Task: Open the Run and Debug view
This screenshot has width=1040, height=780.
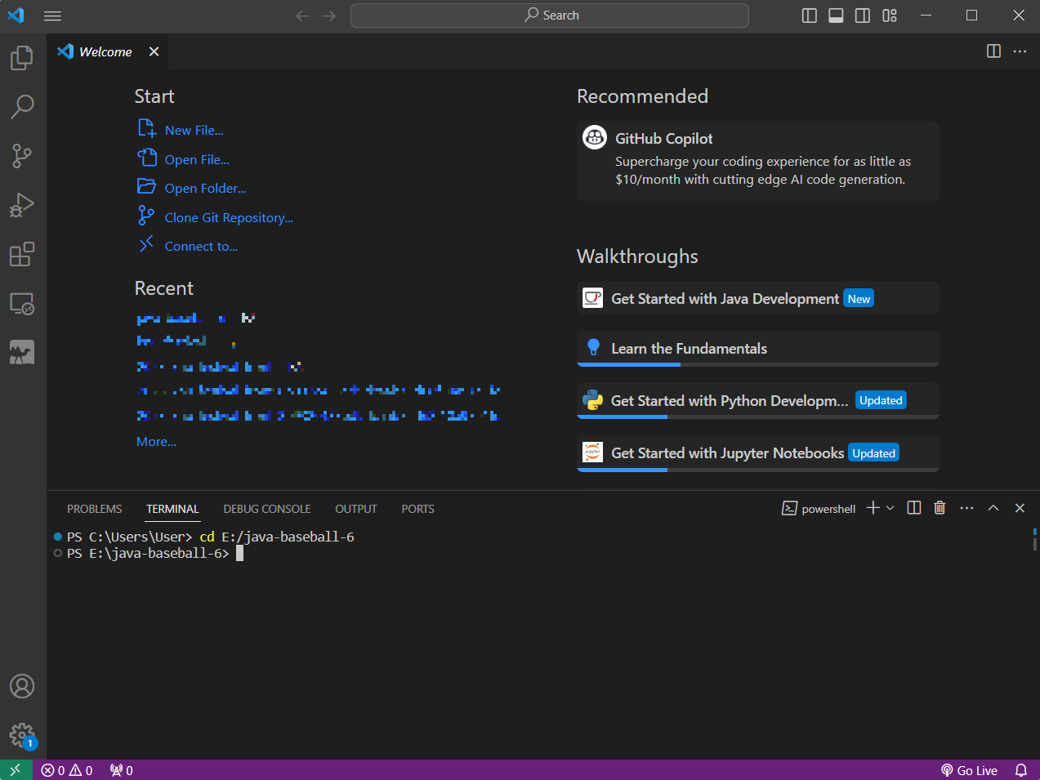Action: pos(22,204)
